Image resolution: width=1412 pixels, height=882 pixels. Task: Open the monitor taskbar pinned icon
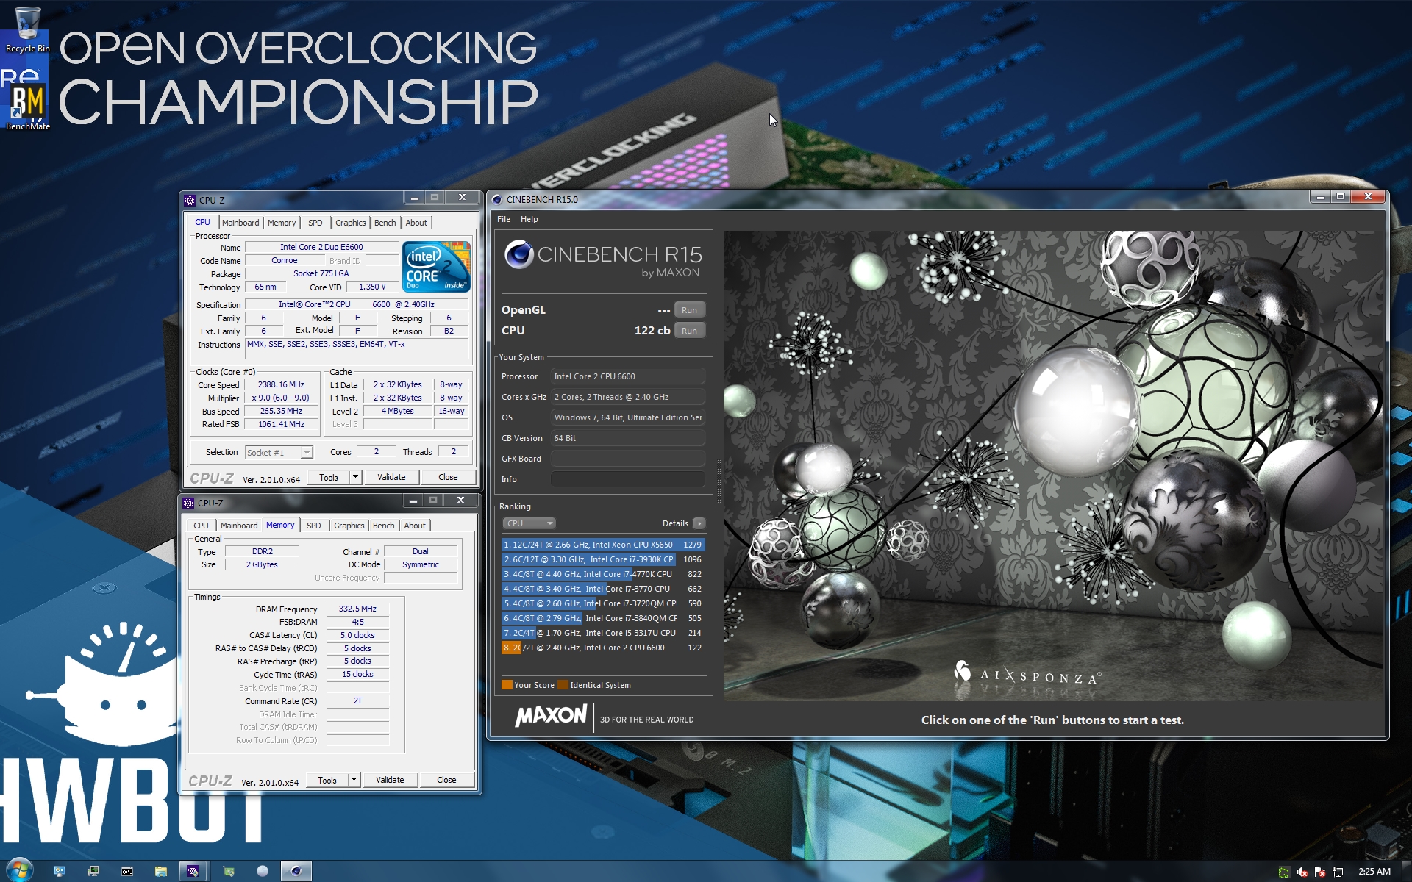tap(93, 871)
